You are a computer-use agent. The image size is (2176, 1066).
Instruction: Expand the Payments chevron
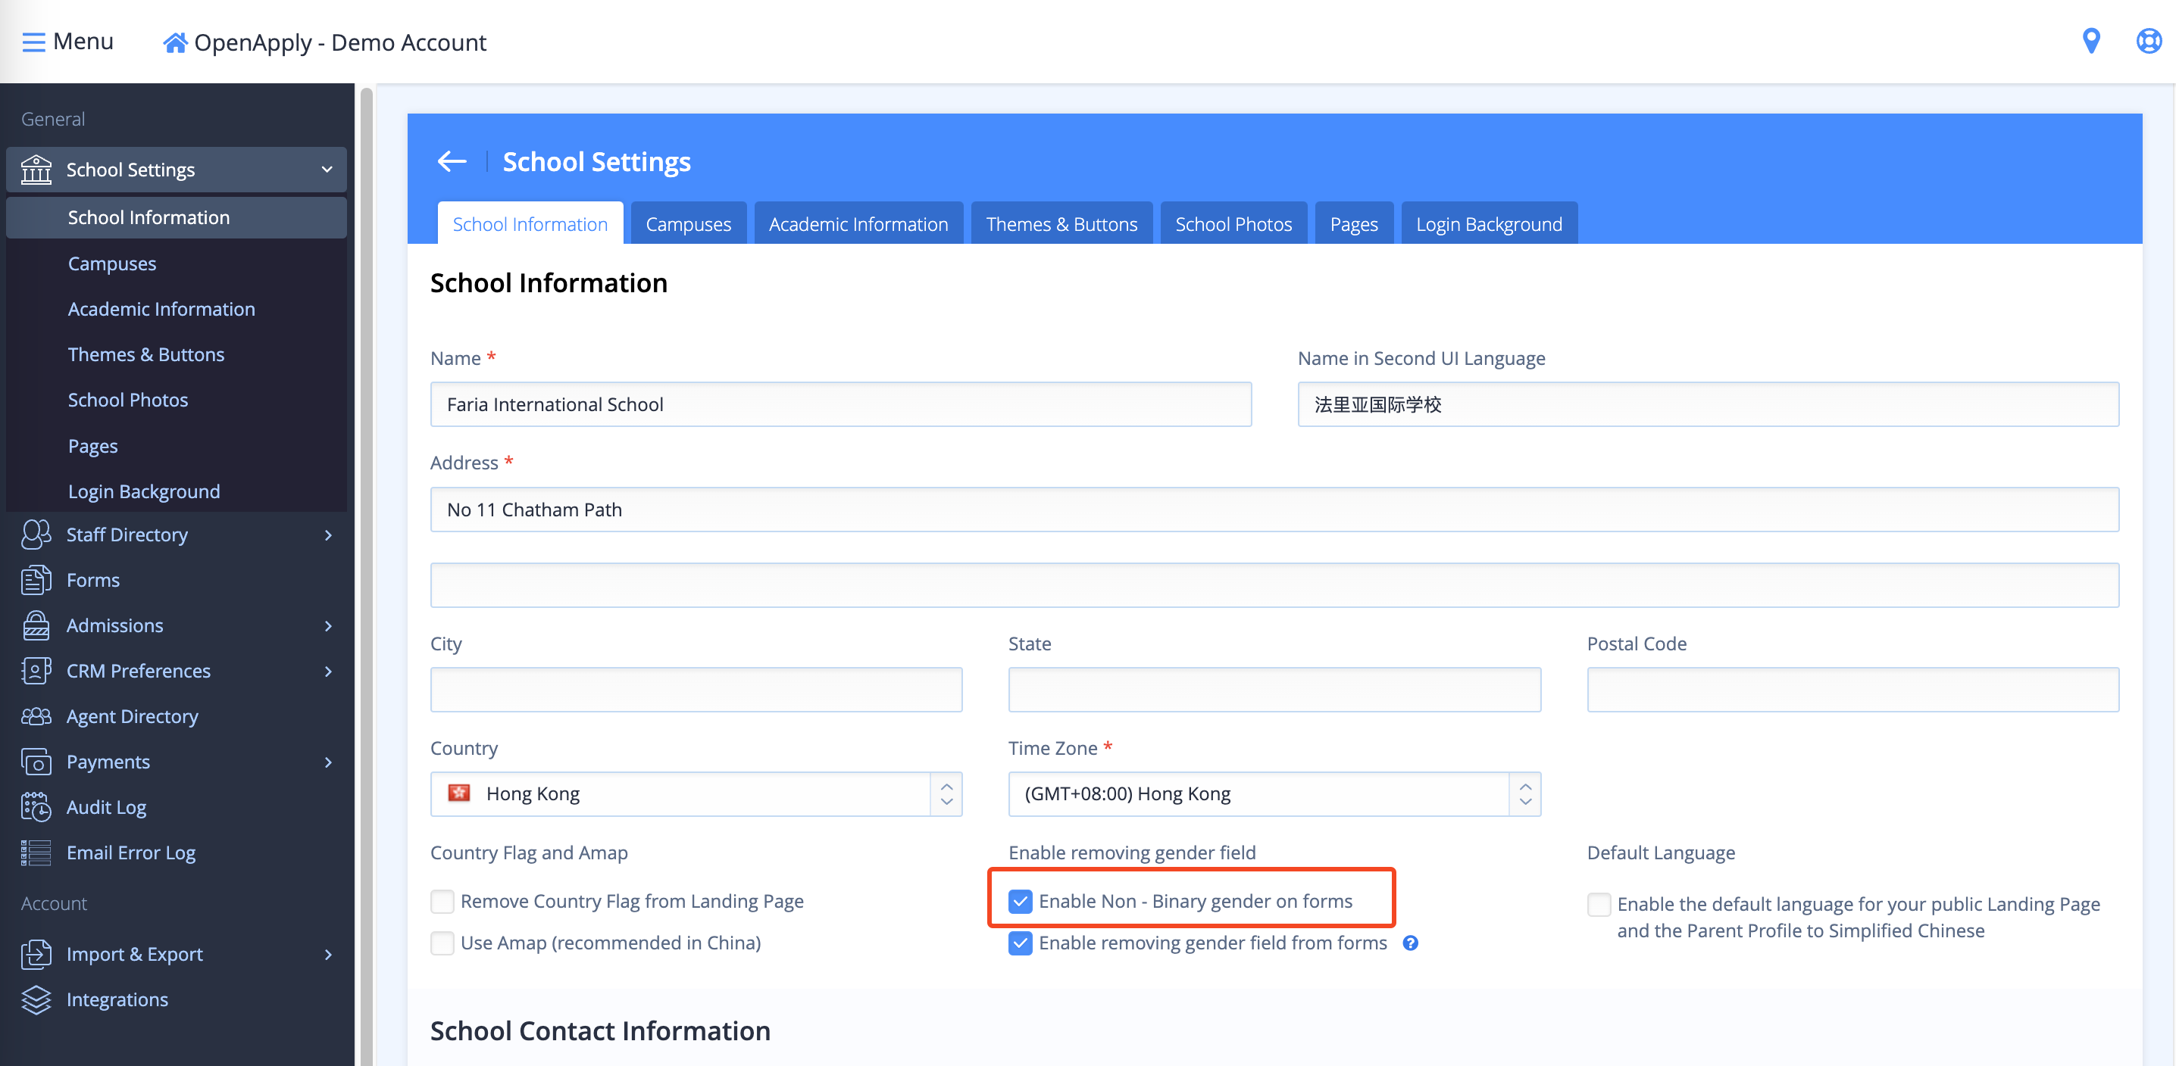[328, 762]
